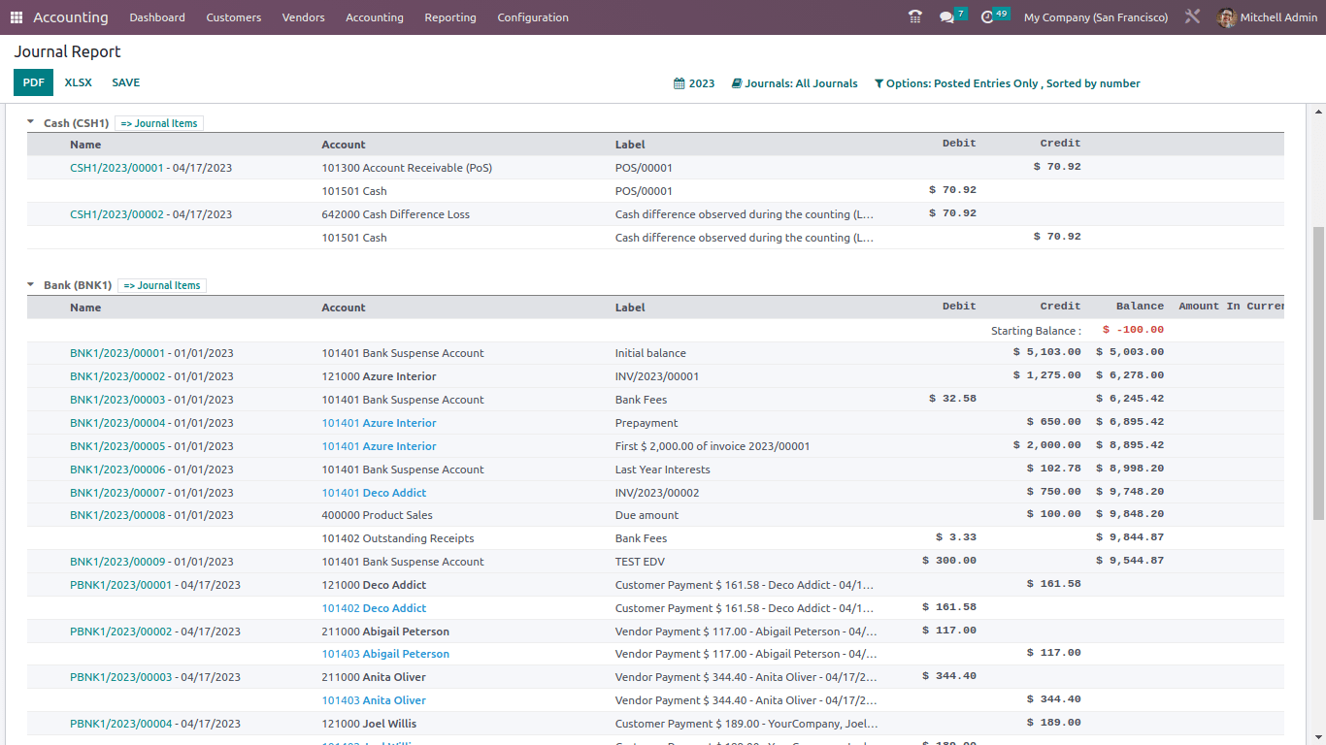
Task: Open entry BNK1/2023/00008
Action: (x=117, y=515)
